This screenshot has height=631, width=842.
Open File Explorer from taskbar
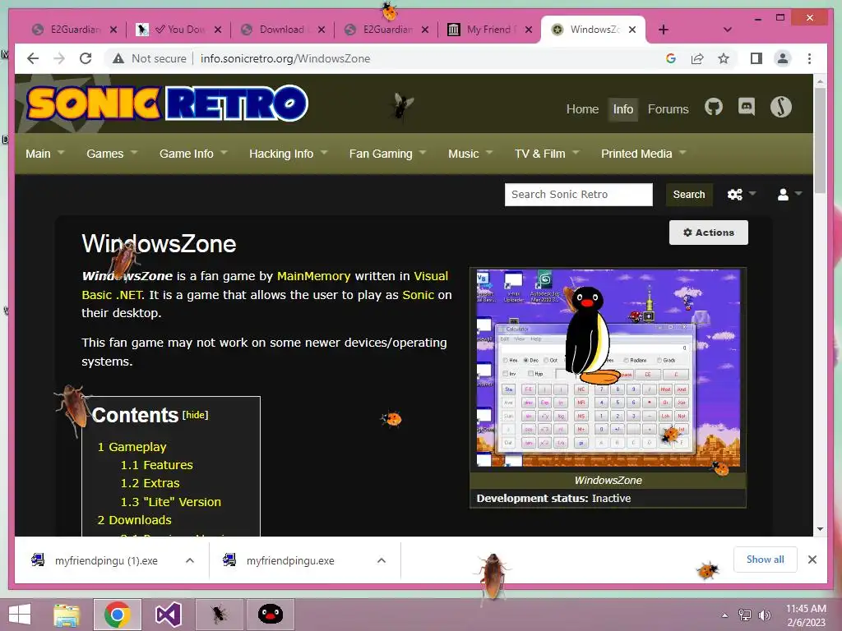[67, 615]
